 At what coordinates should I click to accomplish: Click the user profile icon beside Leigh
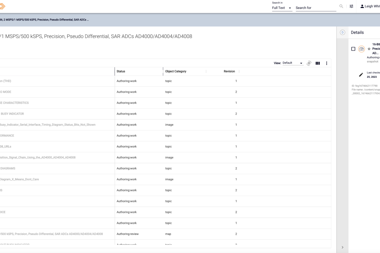pyautogui.click(x=362, y=6)
